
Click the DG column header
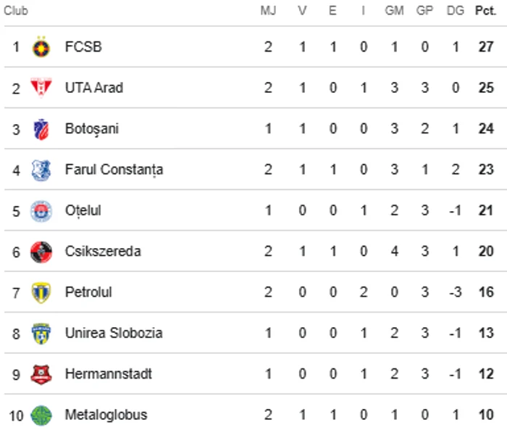pyautogui.click(x=456, y=12)
